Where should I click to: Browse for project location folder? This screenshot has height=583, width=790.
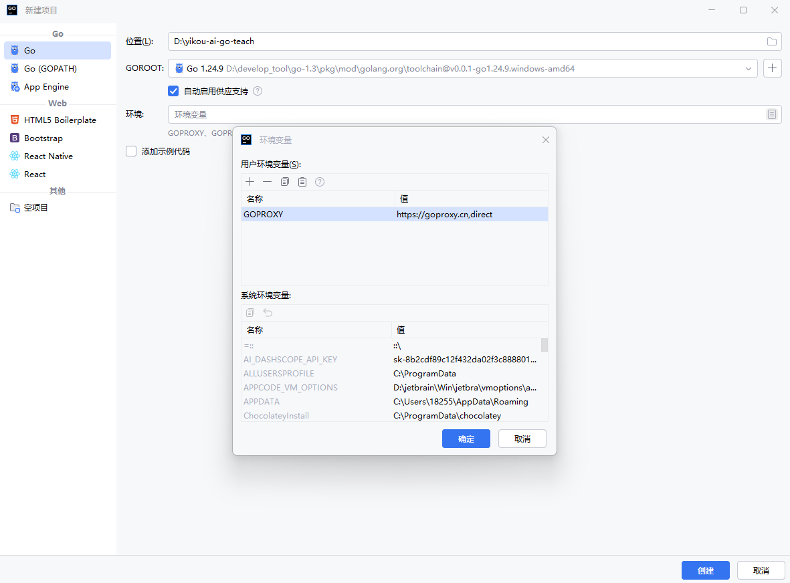(771, 41)
